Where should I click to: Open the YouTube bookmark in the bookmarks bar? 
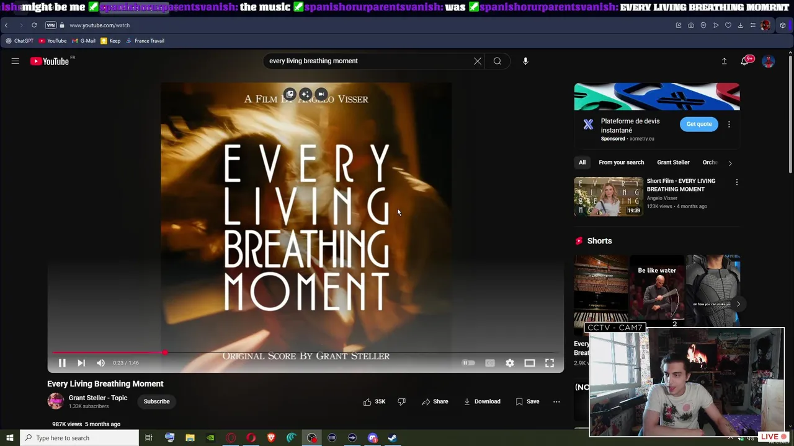point(53,41)
